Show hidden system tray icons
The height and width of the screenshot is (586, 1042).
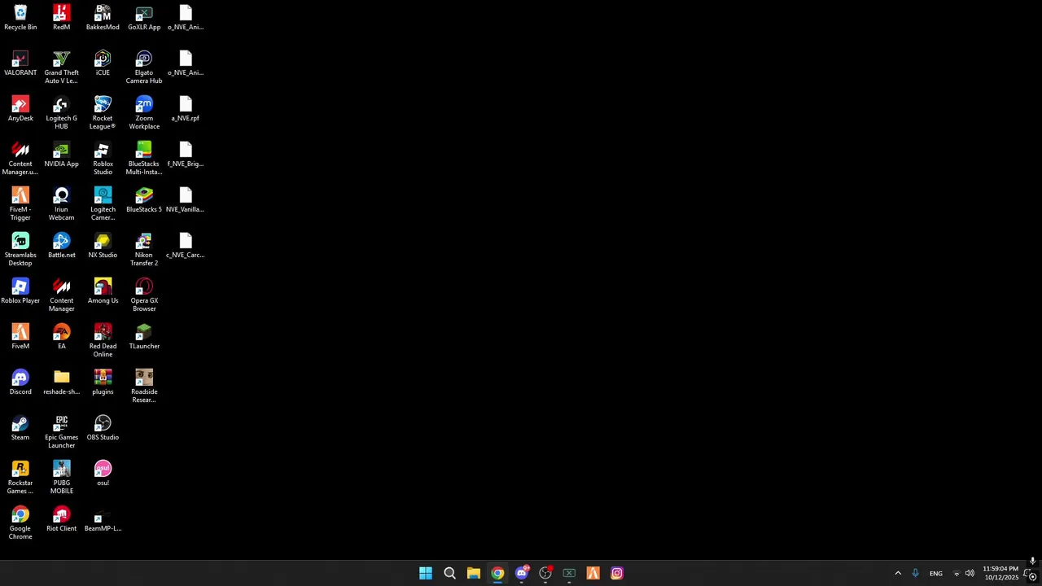tap(898, 573)
